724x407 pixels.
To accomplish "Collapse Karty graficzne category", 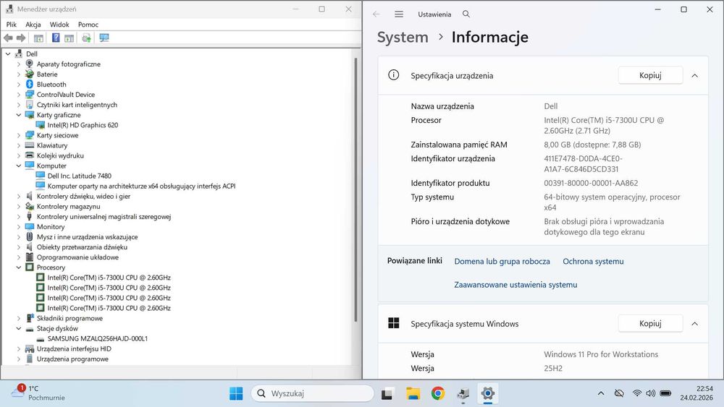I will 19,115.
